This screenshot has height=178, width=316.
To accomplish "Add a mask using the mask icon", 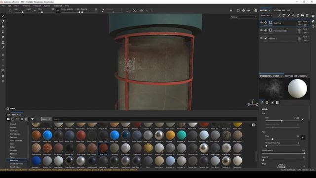I will [x=284, y=15].
